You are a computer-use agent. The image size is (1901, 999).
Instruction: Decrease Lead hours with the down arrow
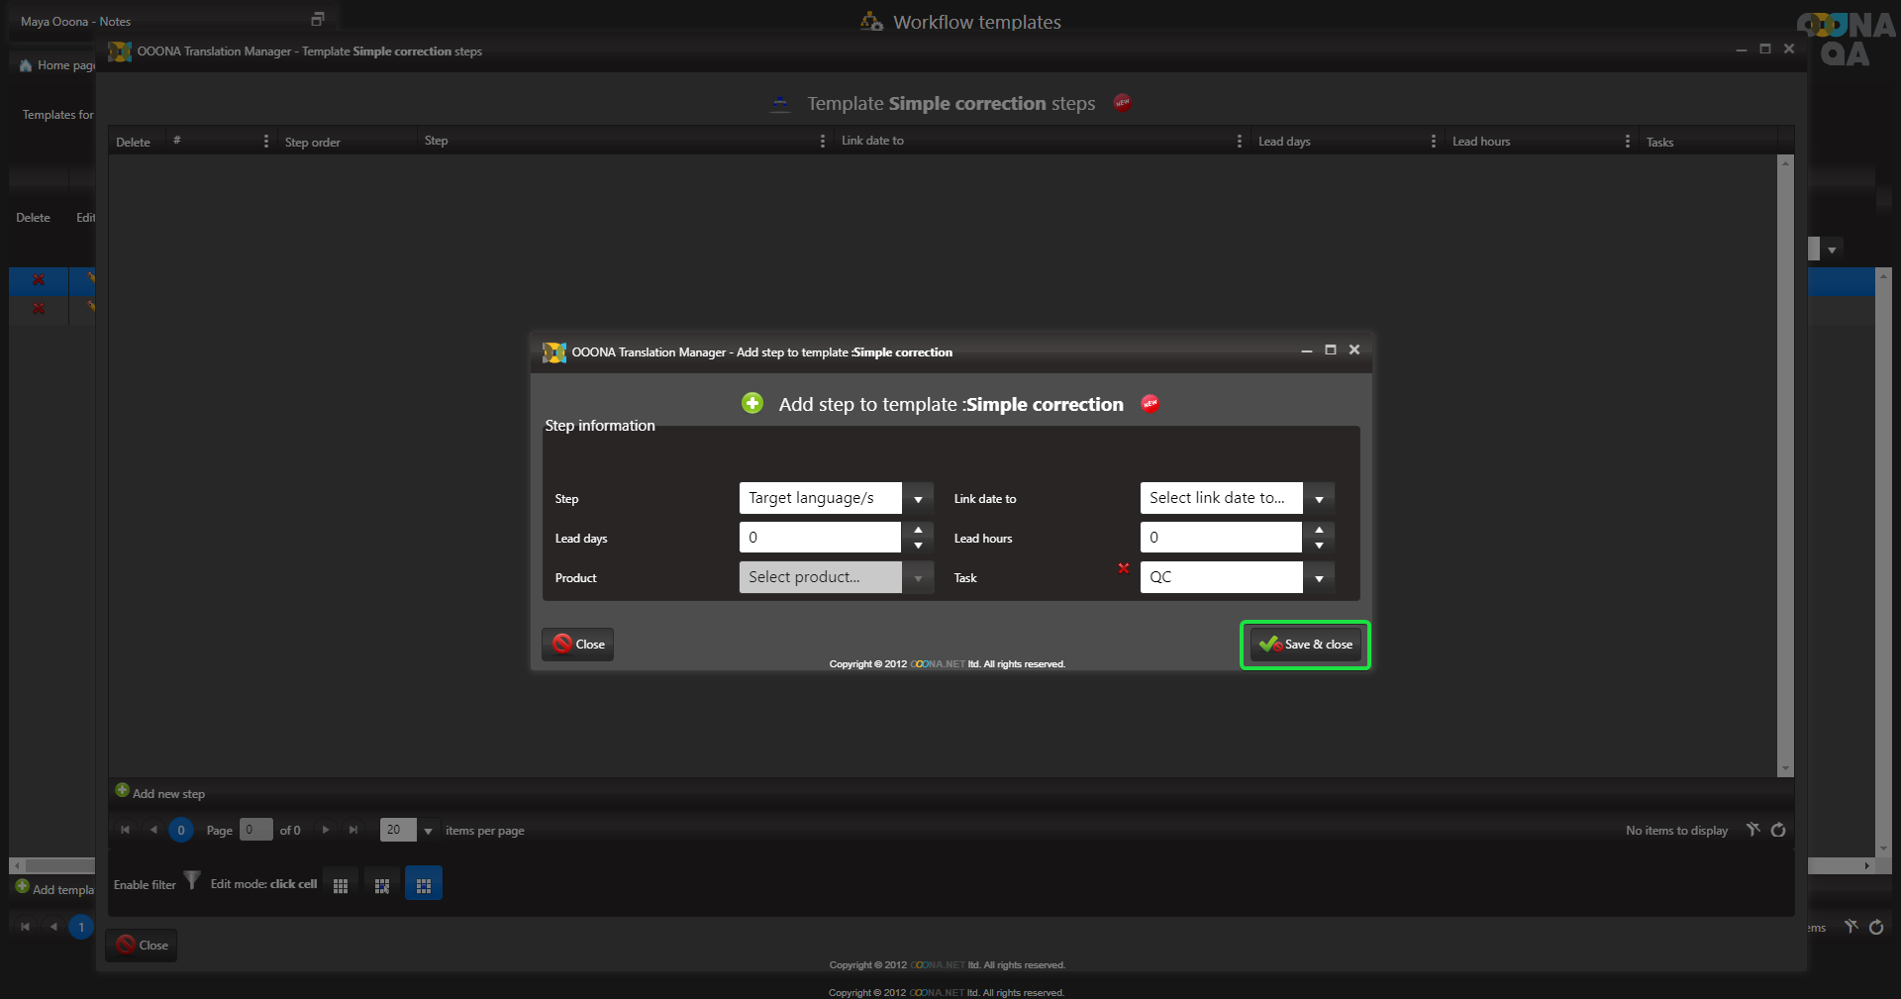(x=1319, y=546)
